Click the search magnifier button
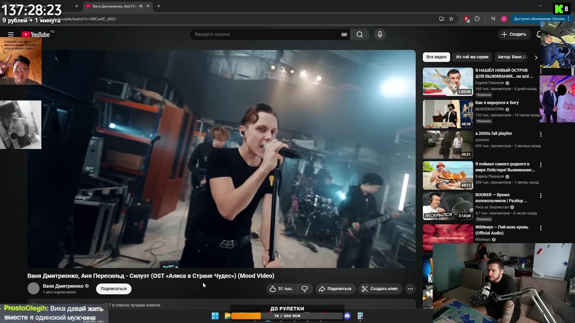 point(360,35)
